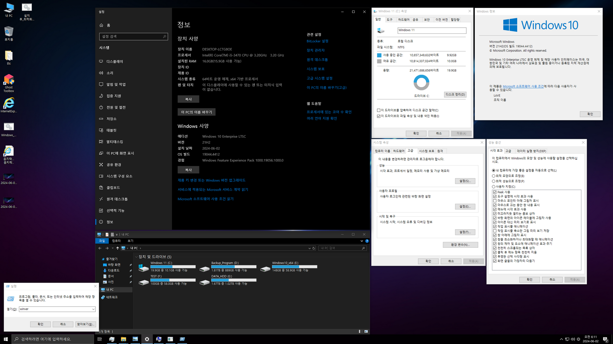Click the help icon in File Explorer ribbon
Image resolution: width=613 pixels, height=344 pixels.
tap(367, 241)
